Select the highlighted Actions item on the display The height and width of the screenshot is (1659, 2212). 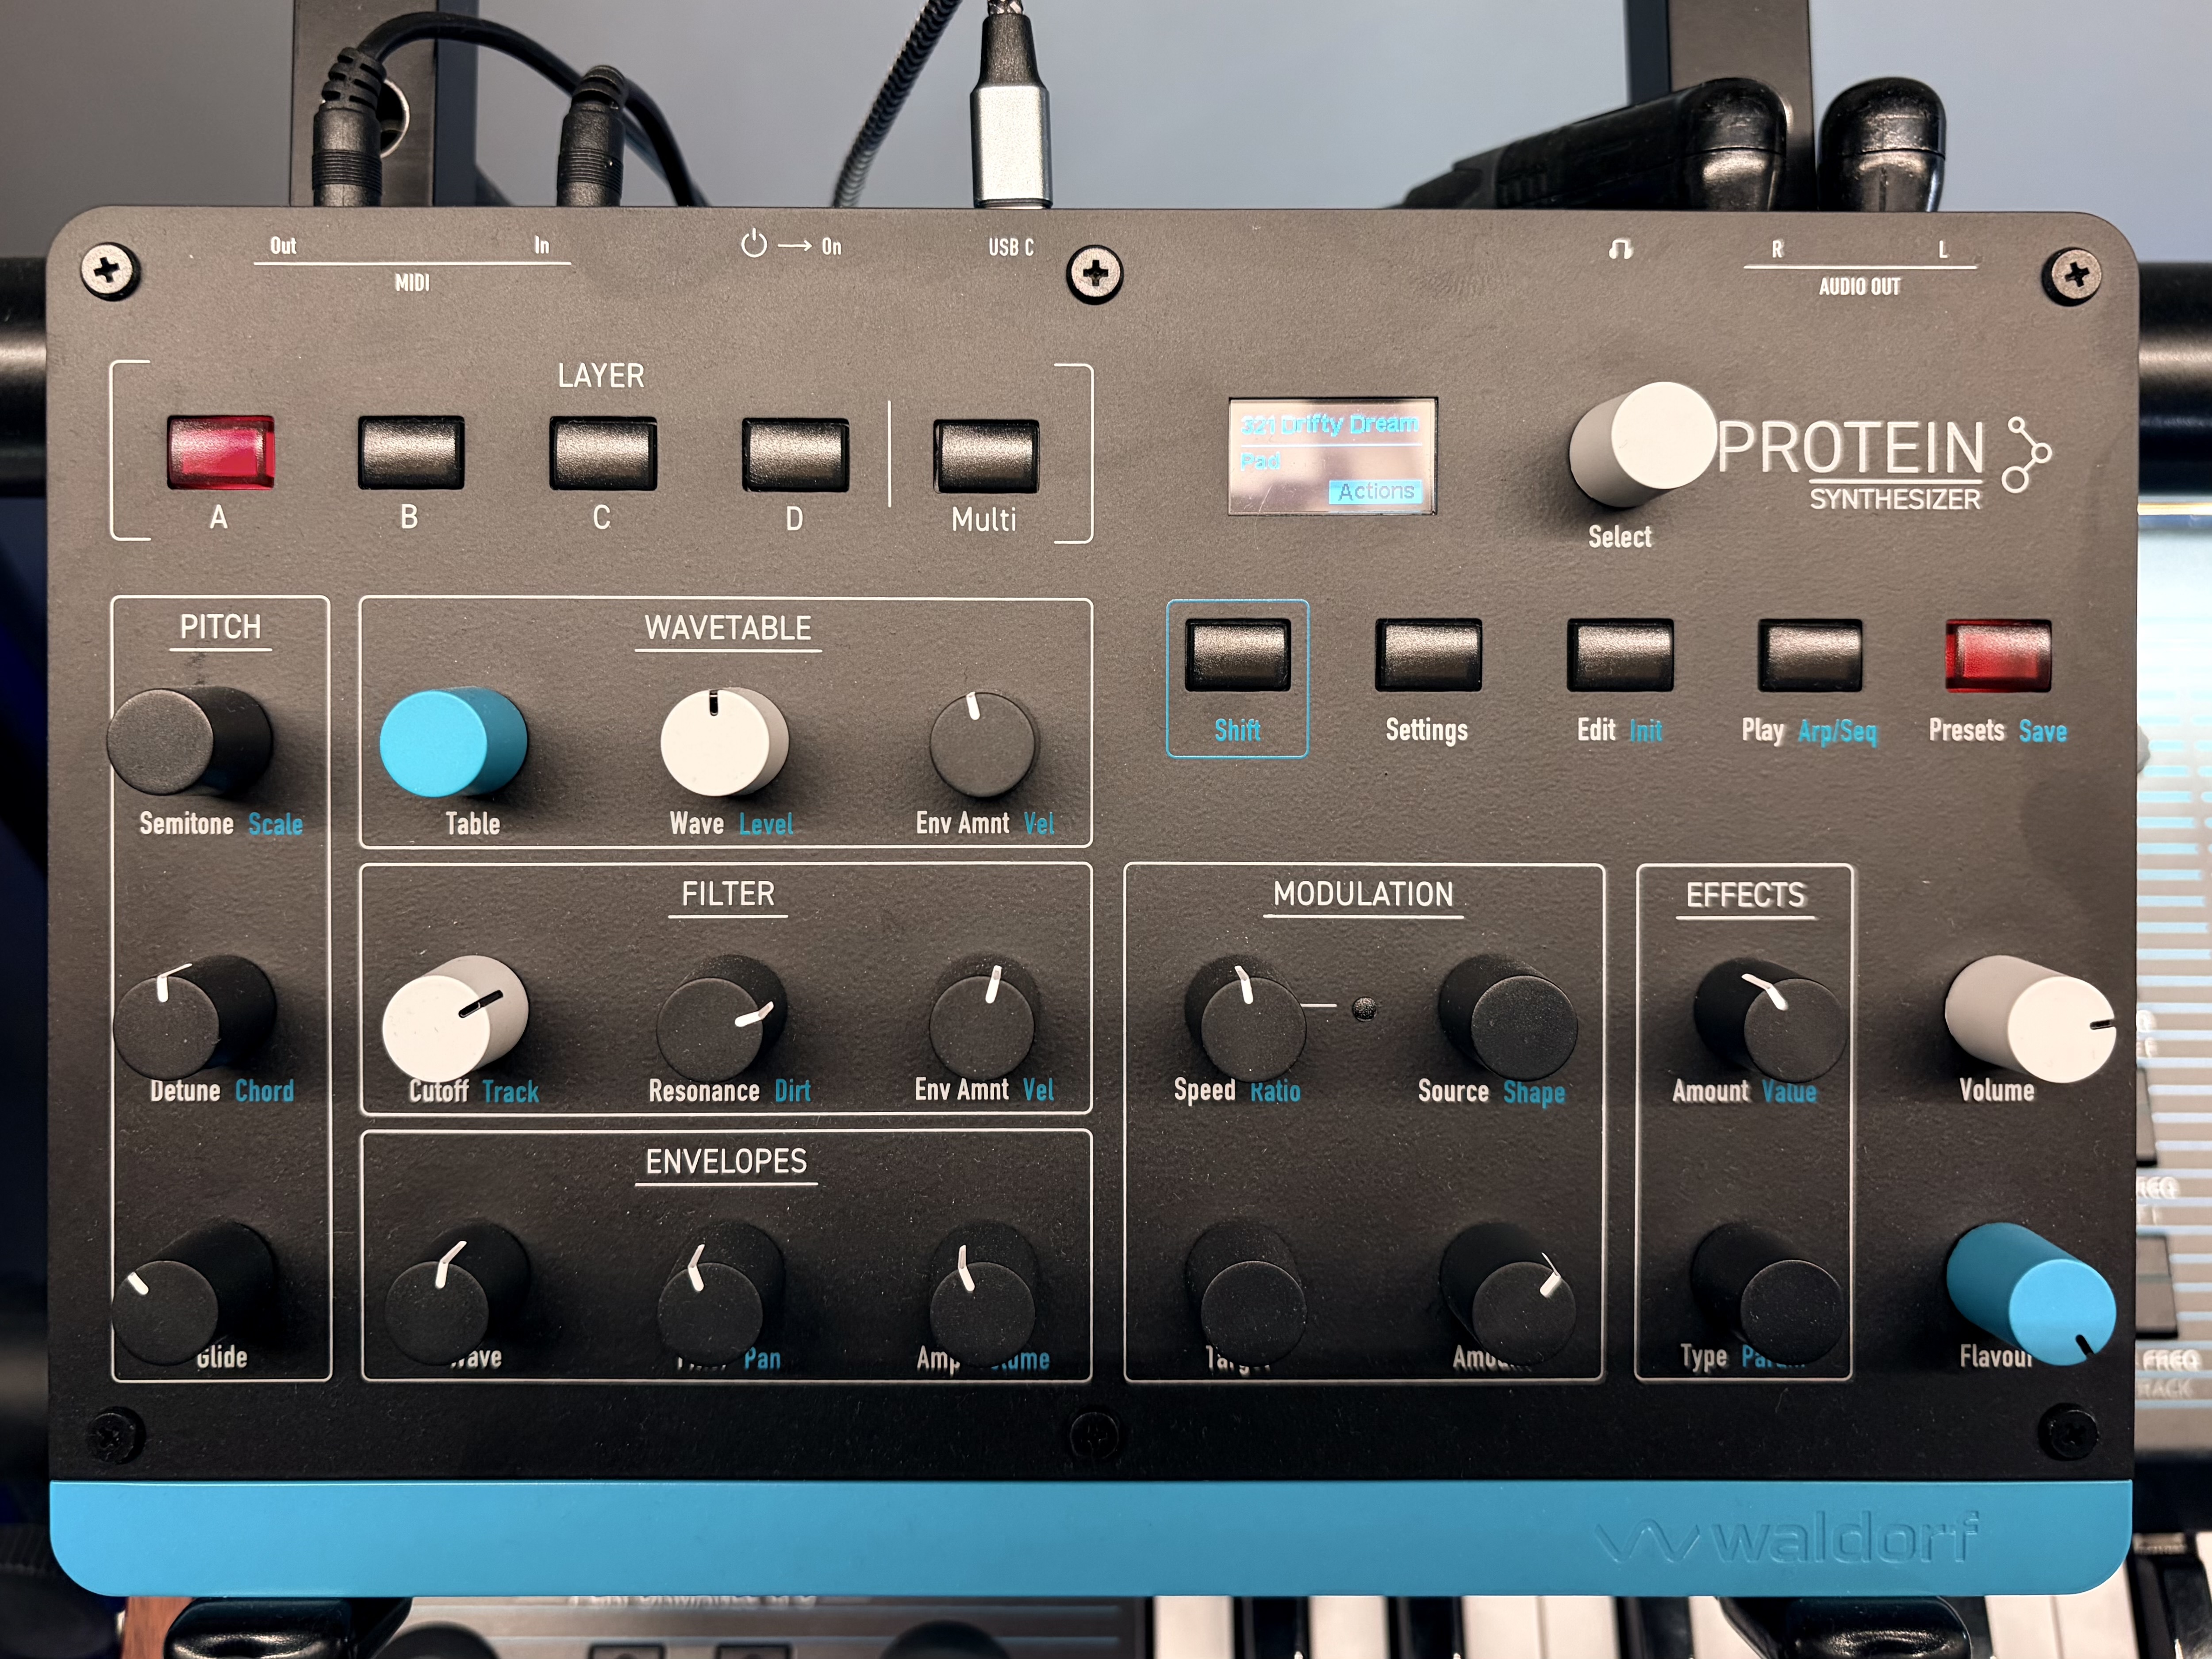(x=1375, y=491)
